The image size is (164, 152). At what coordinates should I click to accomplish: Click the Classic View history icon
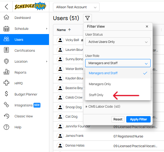[x=7, y=116]
